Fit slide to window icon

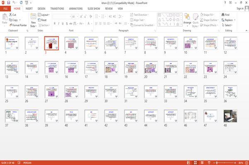coord(247,163)
